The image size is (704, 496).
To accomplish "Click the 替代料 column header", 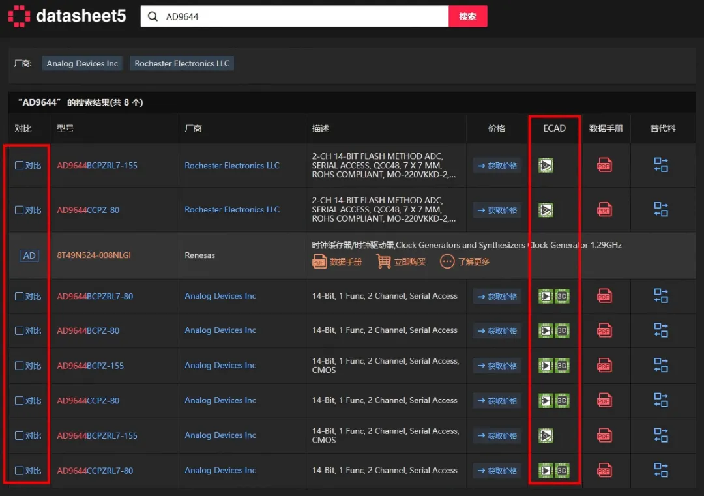I will tap(663, 129).
